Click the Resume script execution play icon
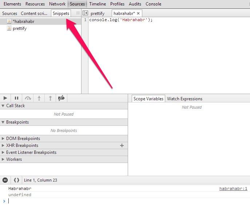 pos(5,98)
